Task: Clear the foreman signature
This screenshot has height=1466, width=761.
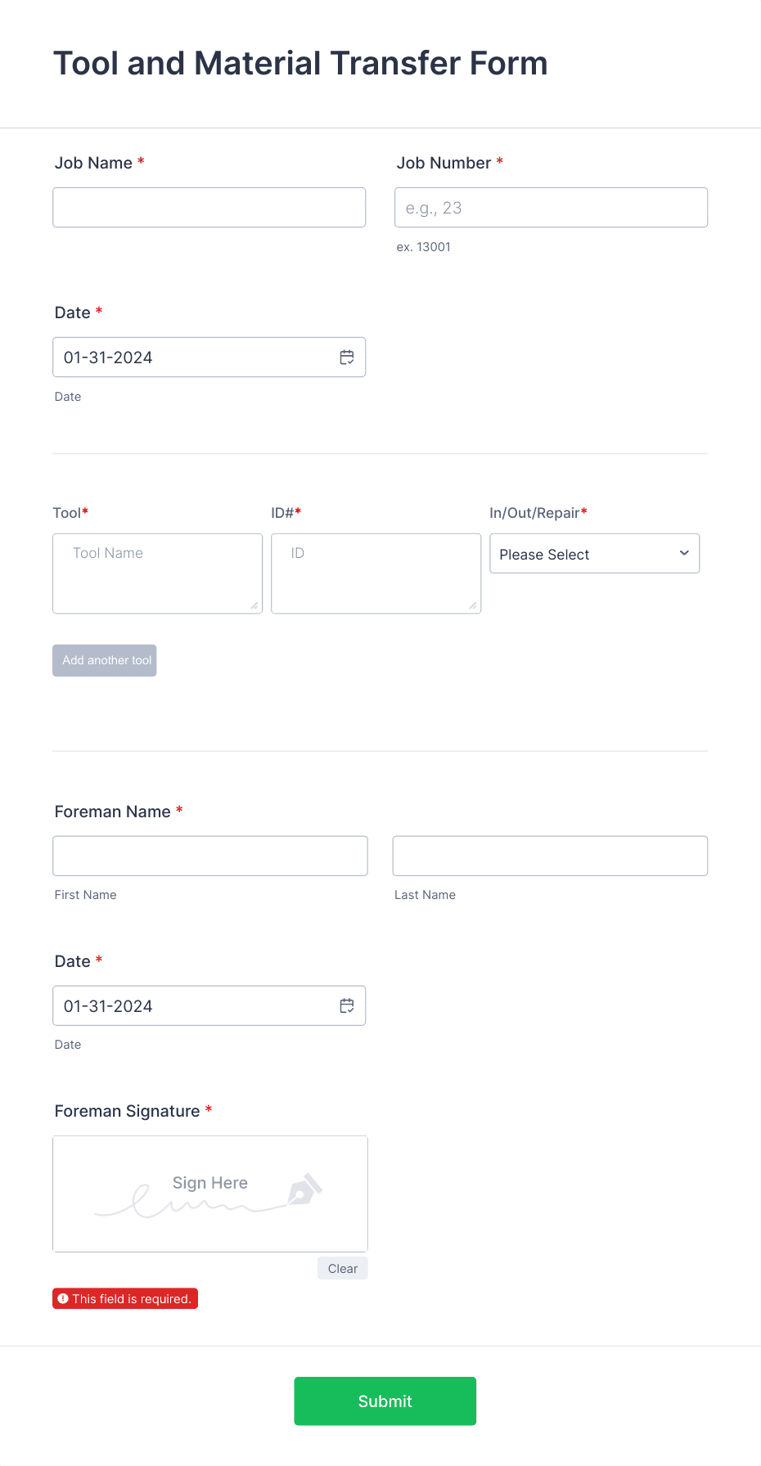Action: tap(342, 1268)
